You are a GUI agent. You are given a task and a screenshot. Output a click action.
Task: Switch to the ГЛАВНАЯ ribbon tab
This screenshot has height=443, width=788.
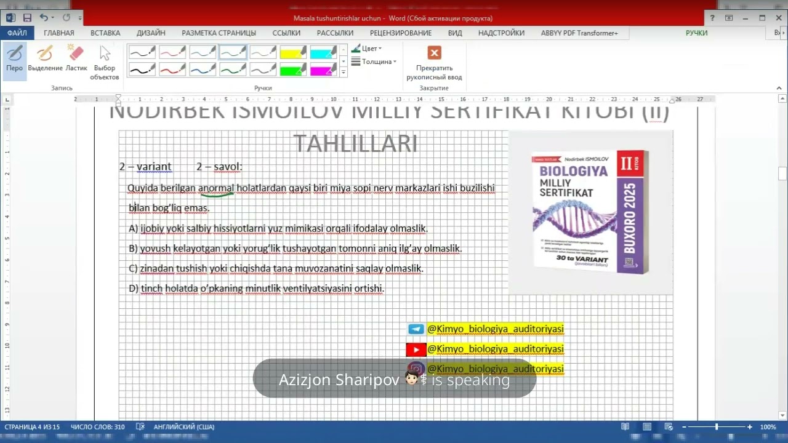tap(59, 33)
